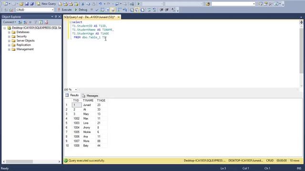This screenshot has width=305, height=171.
Task: Click the T1NAME column header
Action: (x=88, y=100)
